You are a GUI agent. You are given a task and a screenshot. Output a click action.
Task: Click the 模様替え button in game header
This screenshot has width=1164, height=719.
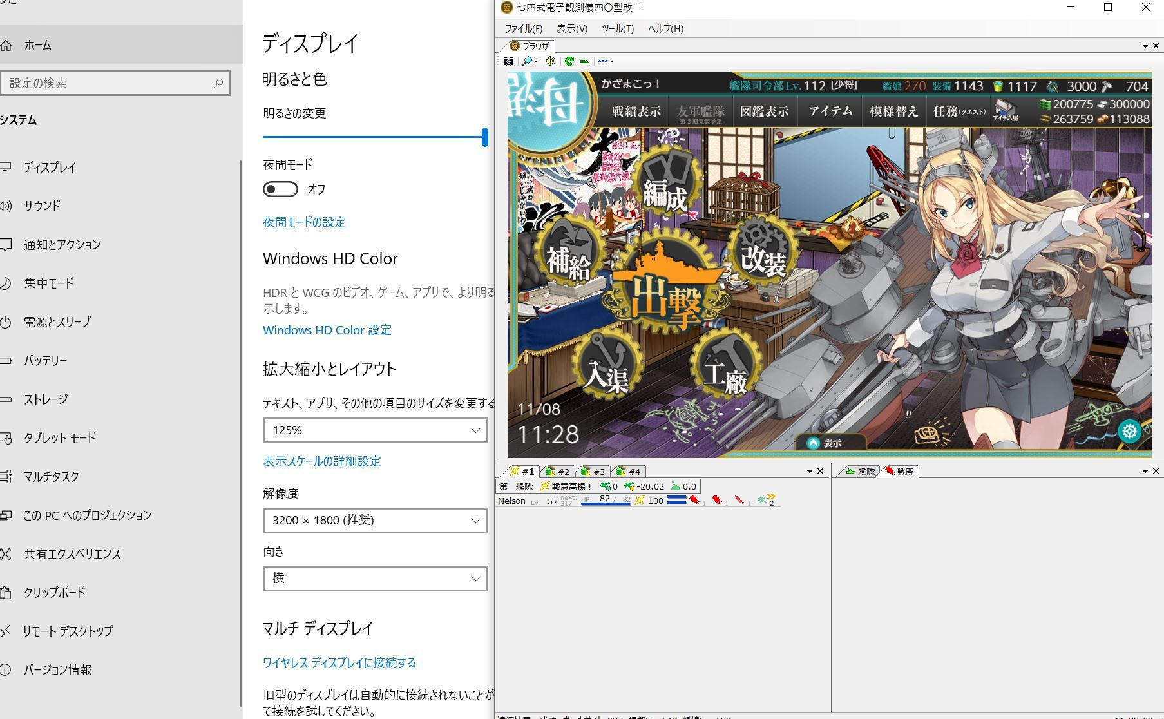tap(893, 111)
